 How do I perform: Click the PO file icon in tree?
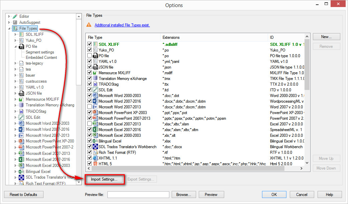pos(21,46)
